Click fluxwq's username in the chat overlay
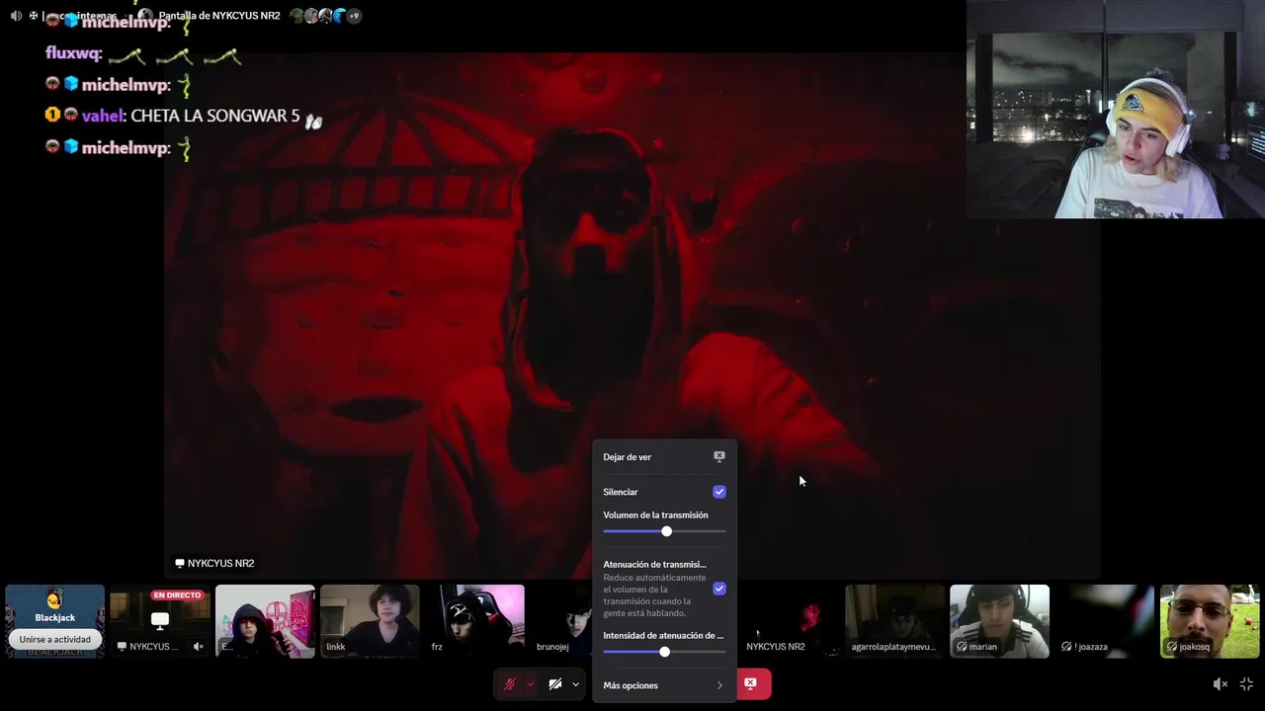1265x711 pixels. point(73,53)
